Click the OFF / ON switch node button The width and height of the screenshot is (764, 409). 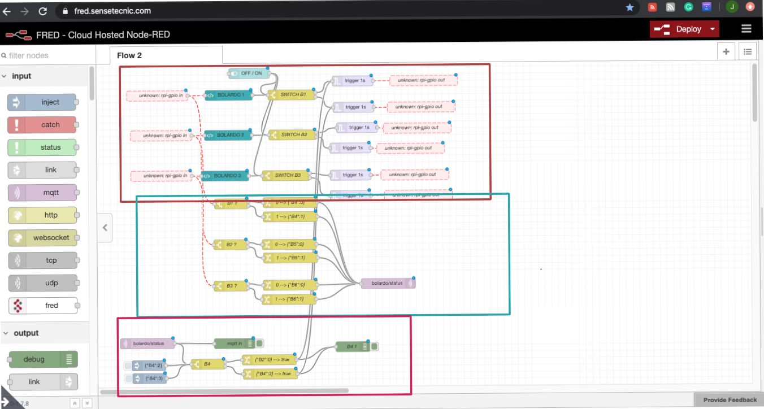coord(235,73)
